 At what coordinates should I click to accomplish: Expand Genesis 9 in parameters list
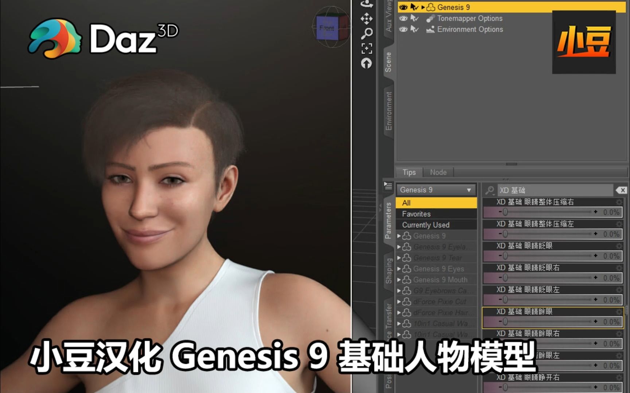click(x=399, y=236)
